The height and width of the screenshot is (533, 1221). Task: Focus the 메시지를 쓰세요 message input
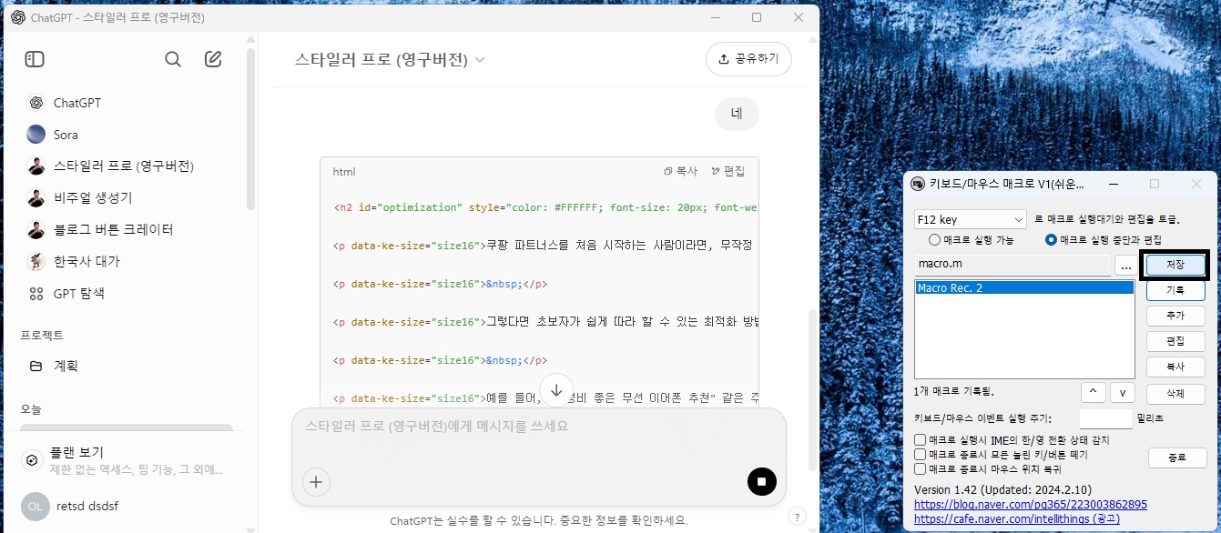click(538, 426)
